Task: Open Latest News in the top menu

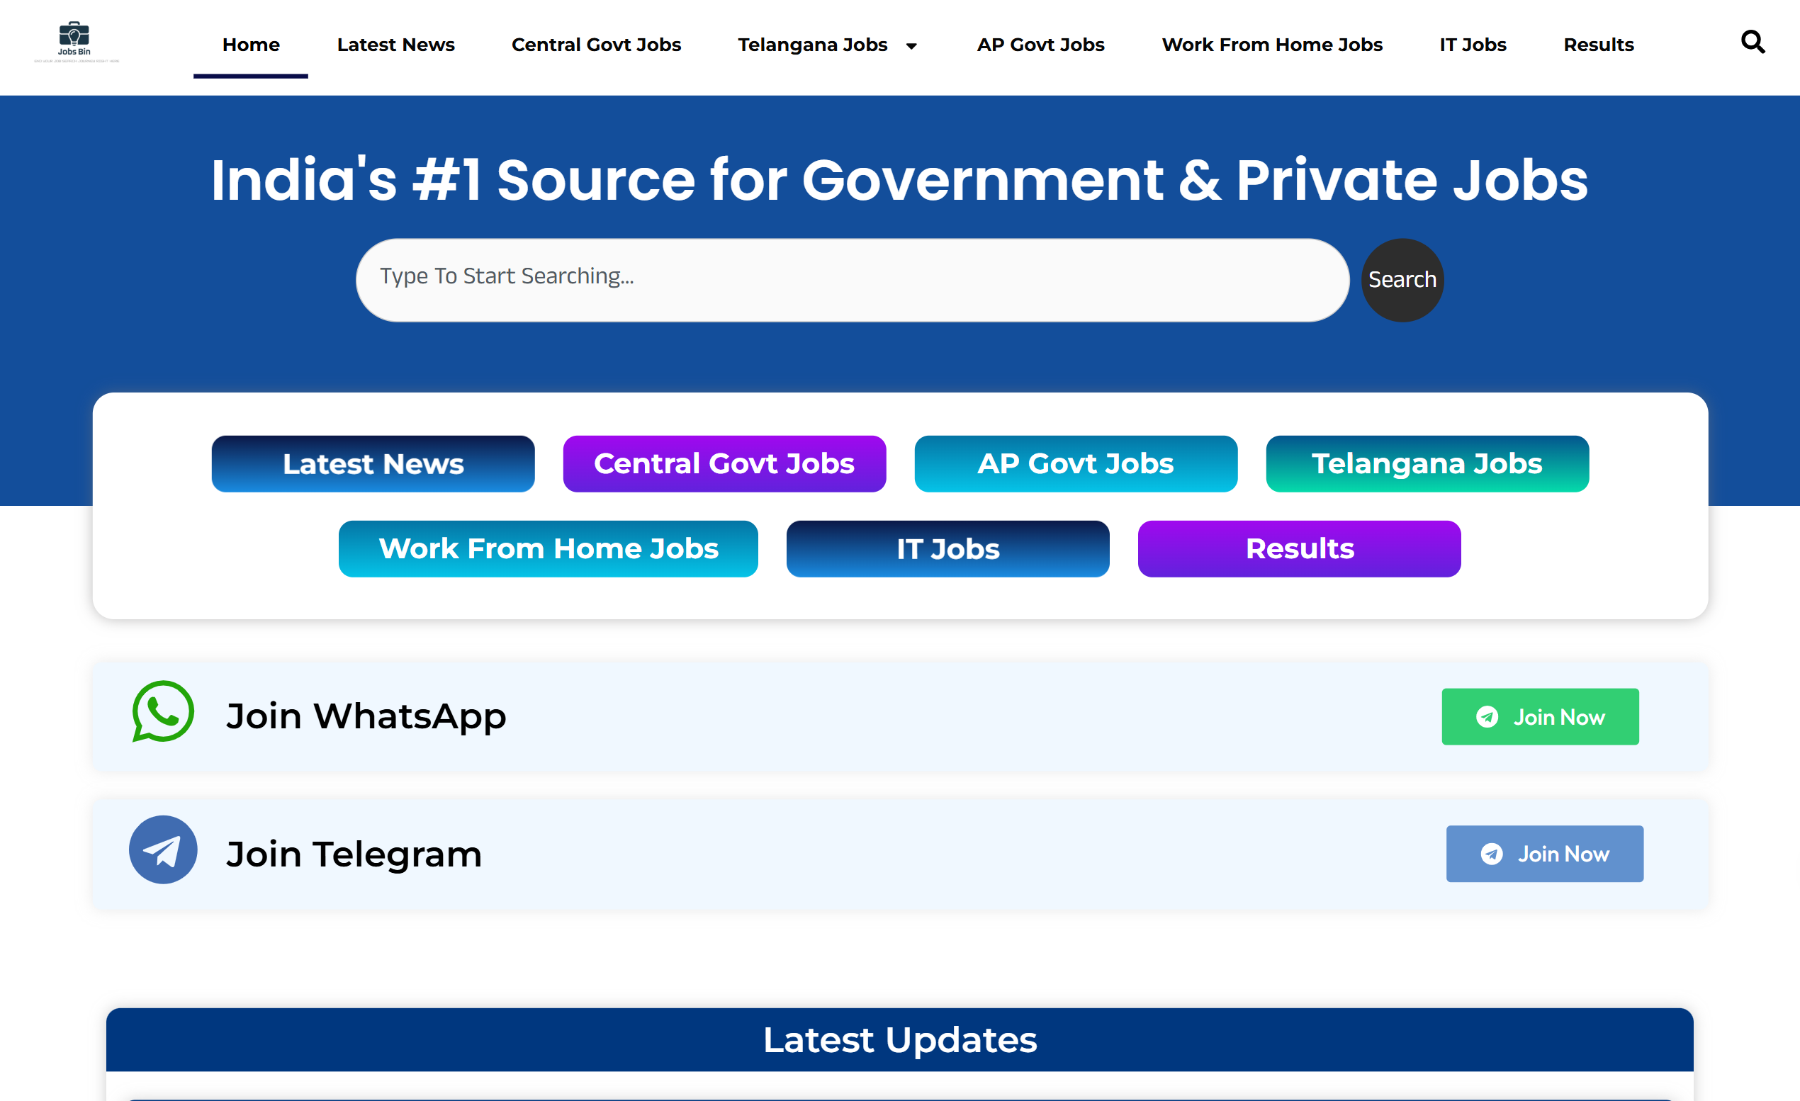Action: click(395, 45)
